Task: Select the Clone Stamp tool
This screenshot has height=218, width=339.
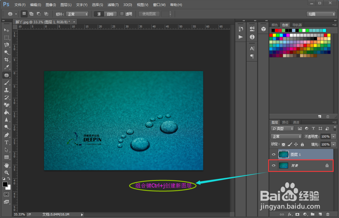Action: 6,90
